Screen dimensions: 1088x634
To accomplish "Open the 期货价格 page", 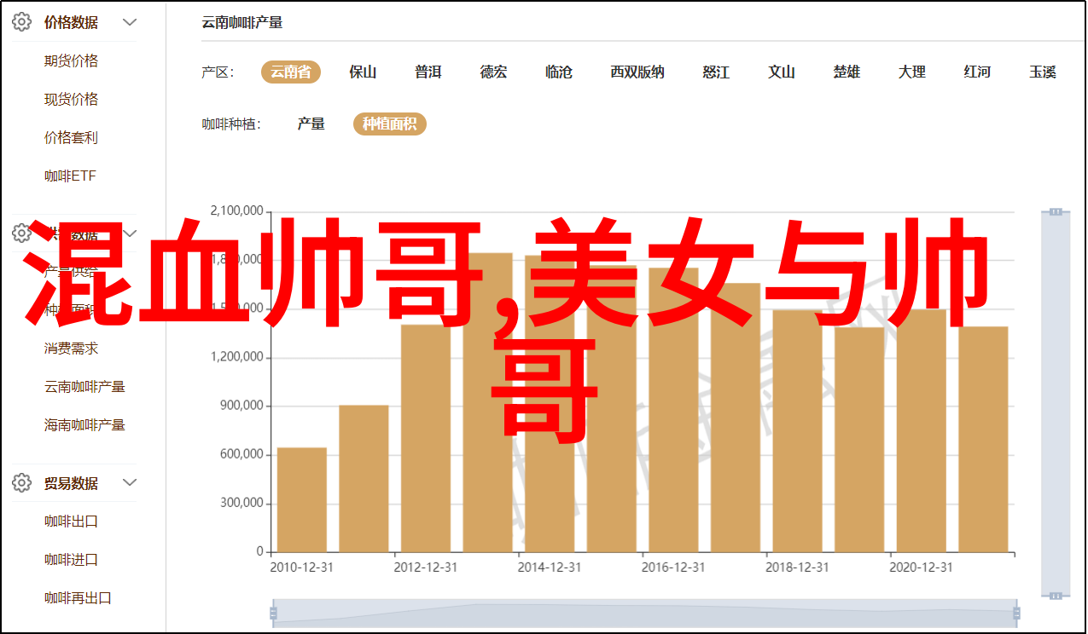I will coord(72,61).
